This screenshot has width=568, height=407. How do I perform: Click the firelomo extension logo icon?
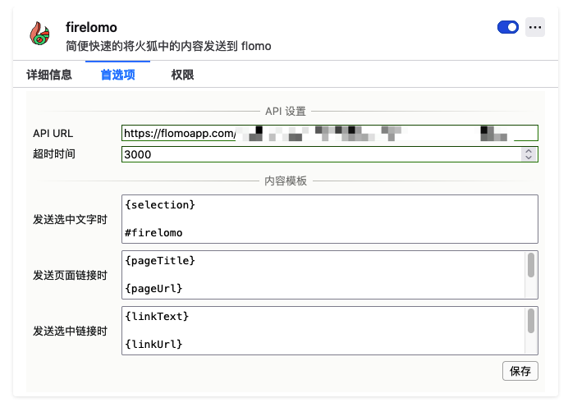(39, 34)
